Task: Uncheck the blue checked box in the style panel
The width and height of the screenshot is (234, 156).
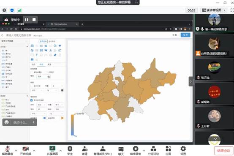Action: (x=32, y=100)
